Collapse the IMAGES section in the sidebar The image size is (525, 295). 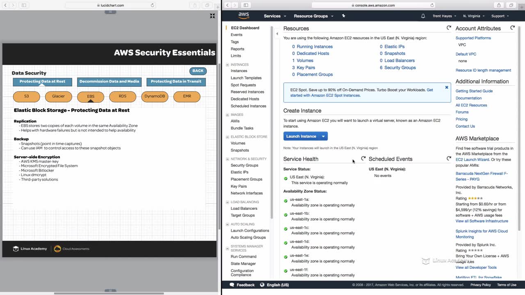click(228, 114)
